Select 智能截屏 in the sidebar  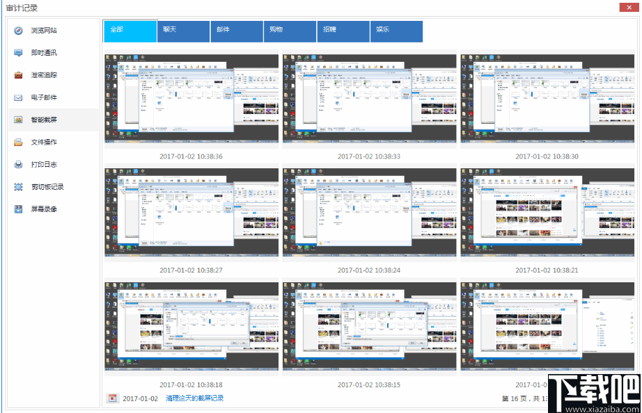coord(54,120)
